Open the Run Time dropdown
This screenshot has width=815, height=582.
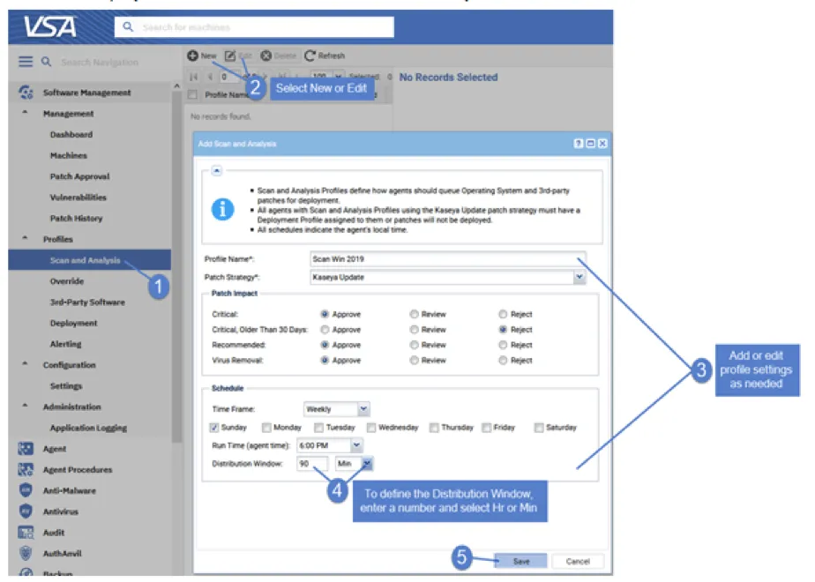tap(356, 446)
